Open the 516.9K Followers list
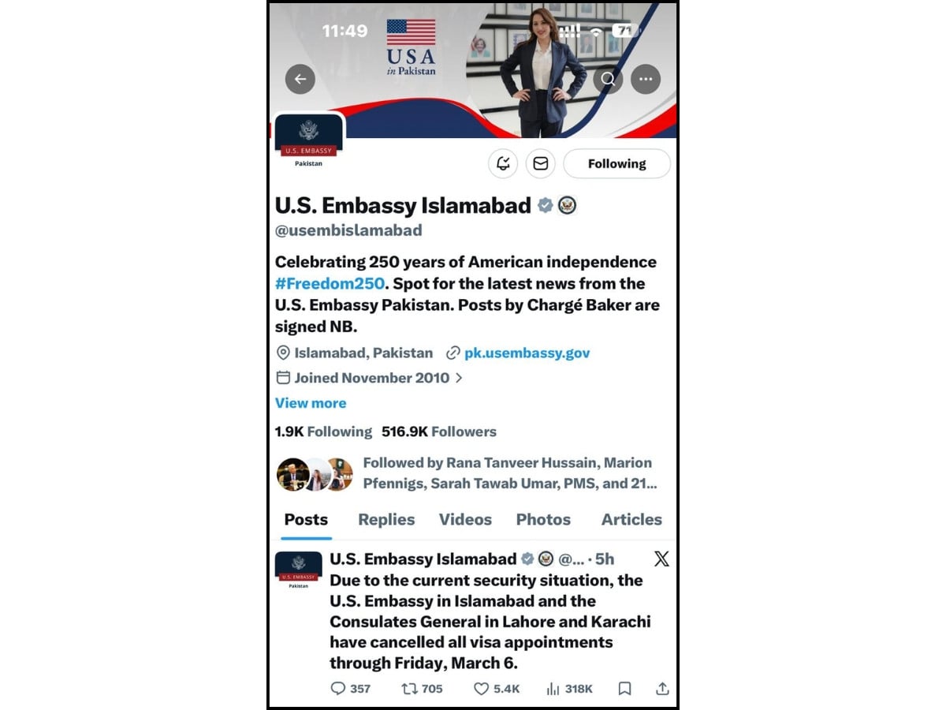This screenshot has height=710, width=946. click(x=439, y=432)
